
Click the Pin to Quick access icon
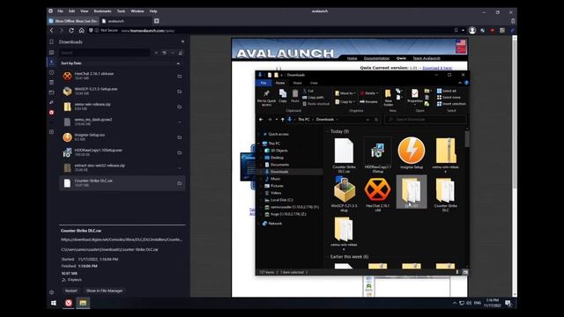pos(266,94)
